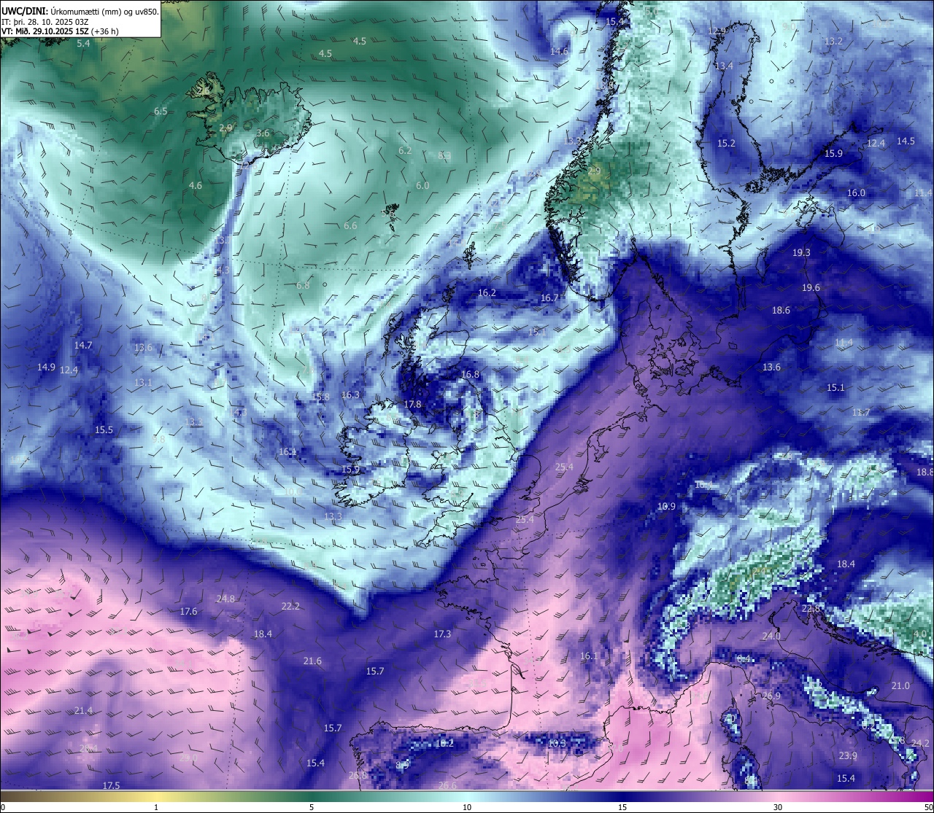Viewport: 934px width, 813px height.
Task: Click the colorbar tick labeled 5
Action: [x=312, y=807]
